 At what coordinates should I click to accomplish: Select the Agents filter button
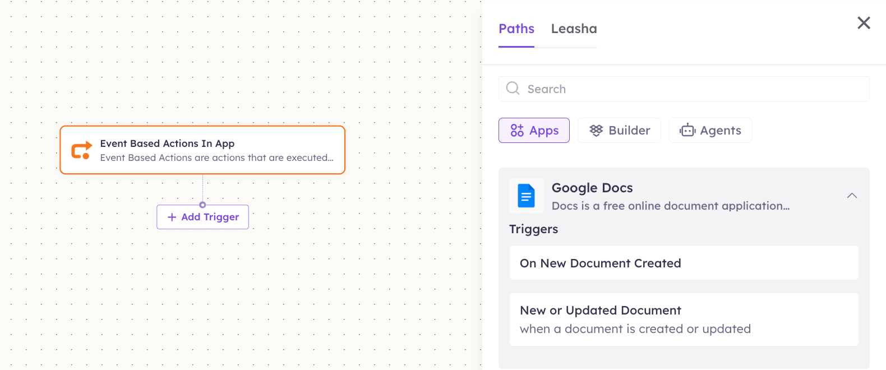(x=710, y=131)
